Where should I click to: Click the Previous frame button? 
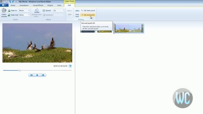point(31,75)
